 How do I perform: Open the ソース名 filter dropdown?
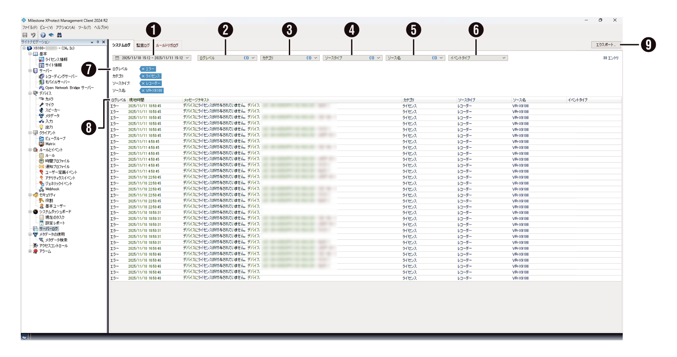coord(415,58)
